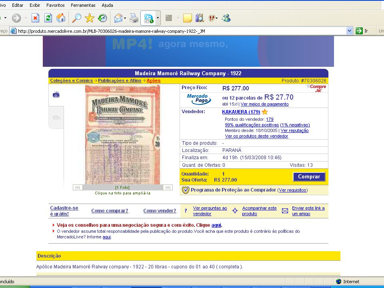Open the Como vender? link
Screen dimensions: 384x288
[x=160, y=211]
